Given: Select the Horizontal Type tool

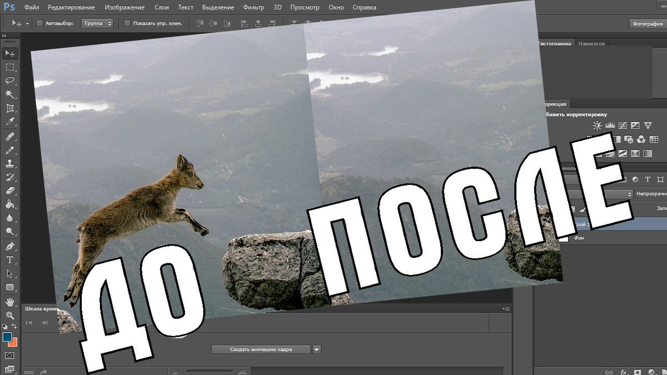Looking at the screenshot, I should coord(10,260).
